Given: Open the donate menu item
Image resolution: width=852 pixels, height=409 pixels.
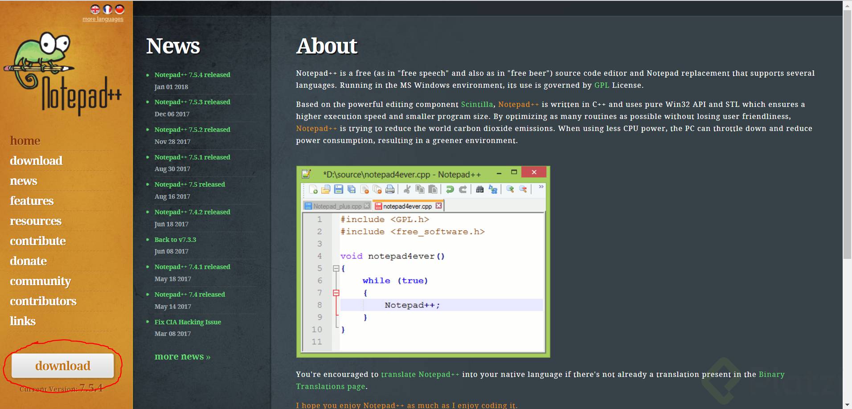Looking at the screenshot, I should click(28, 261).
